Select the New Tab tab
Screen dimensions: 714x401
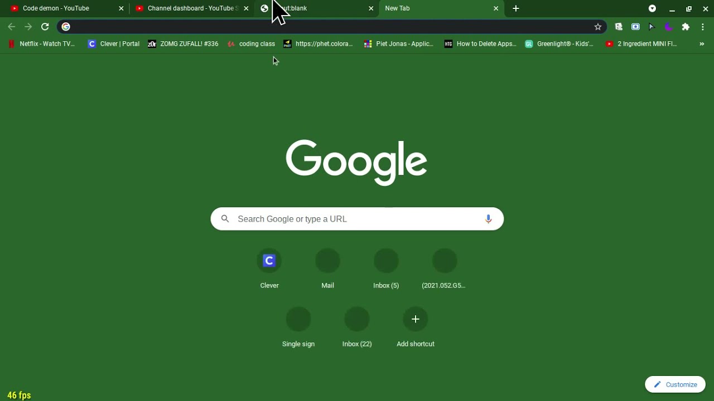point(441,8)
